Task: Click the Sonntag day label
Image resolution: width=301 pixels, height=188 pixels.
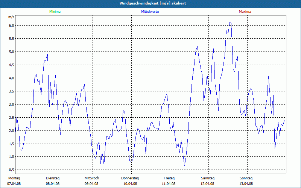Action: pyautogui.click(x=246, y=178)
